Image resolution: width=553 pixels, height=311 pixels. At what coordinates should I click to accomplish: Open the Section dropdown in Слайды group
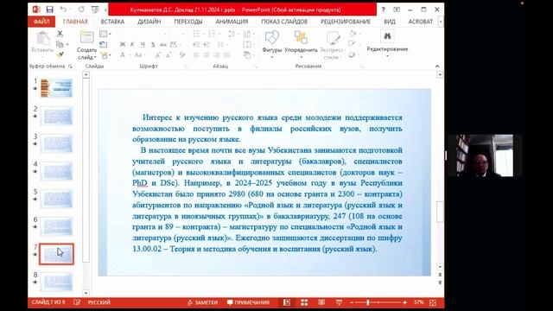coord(105,55)
